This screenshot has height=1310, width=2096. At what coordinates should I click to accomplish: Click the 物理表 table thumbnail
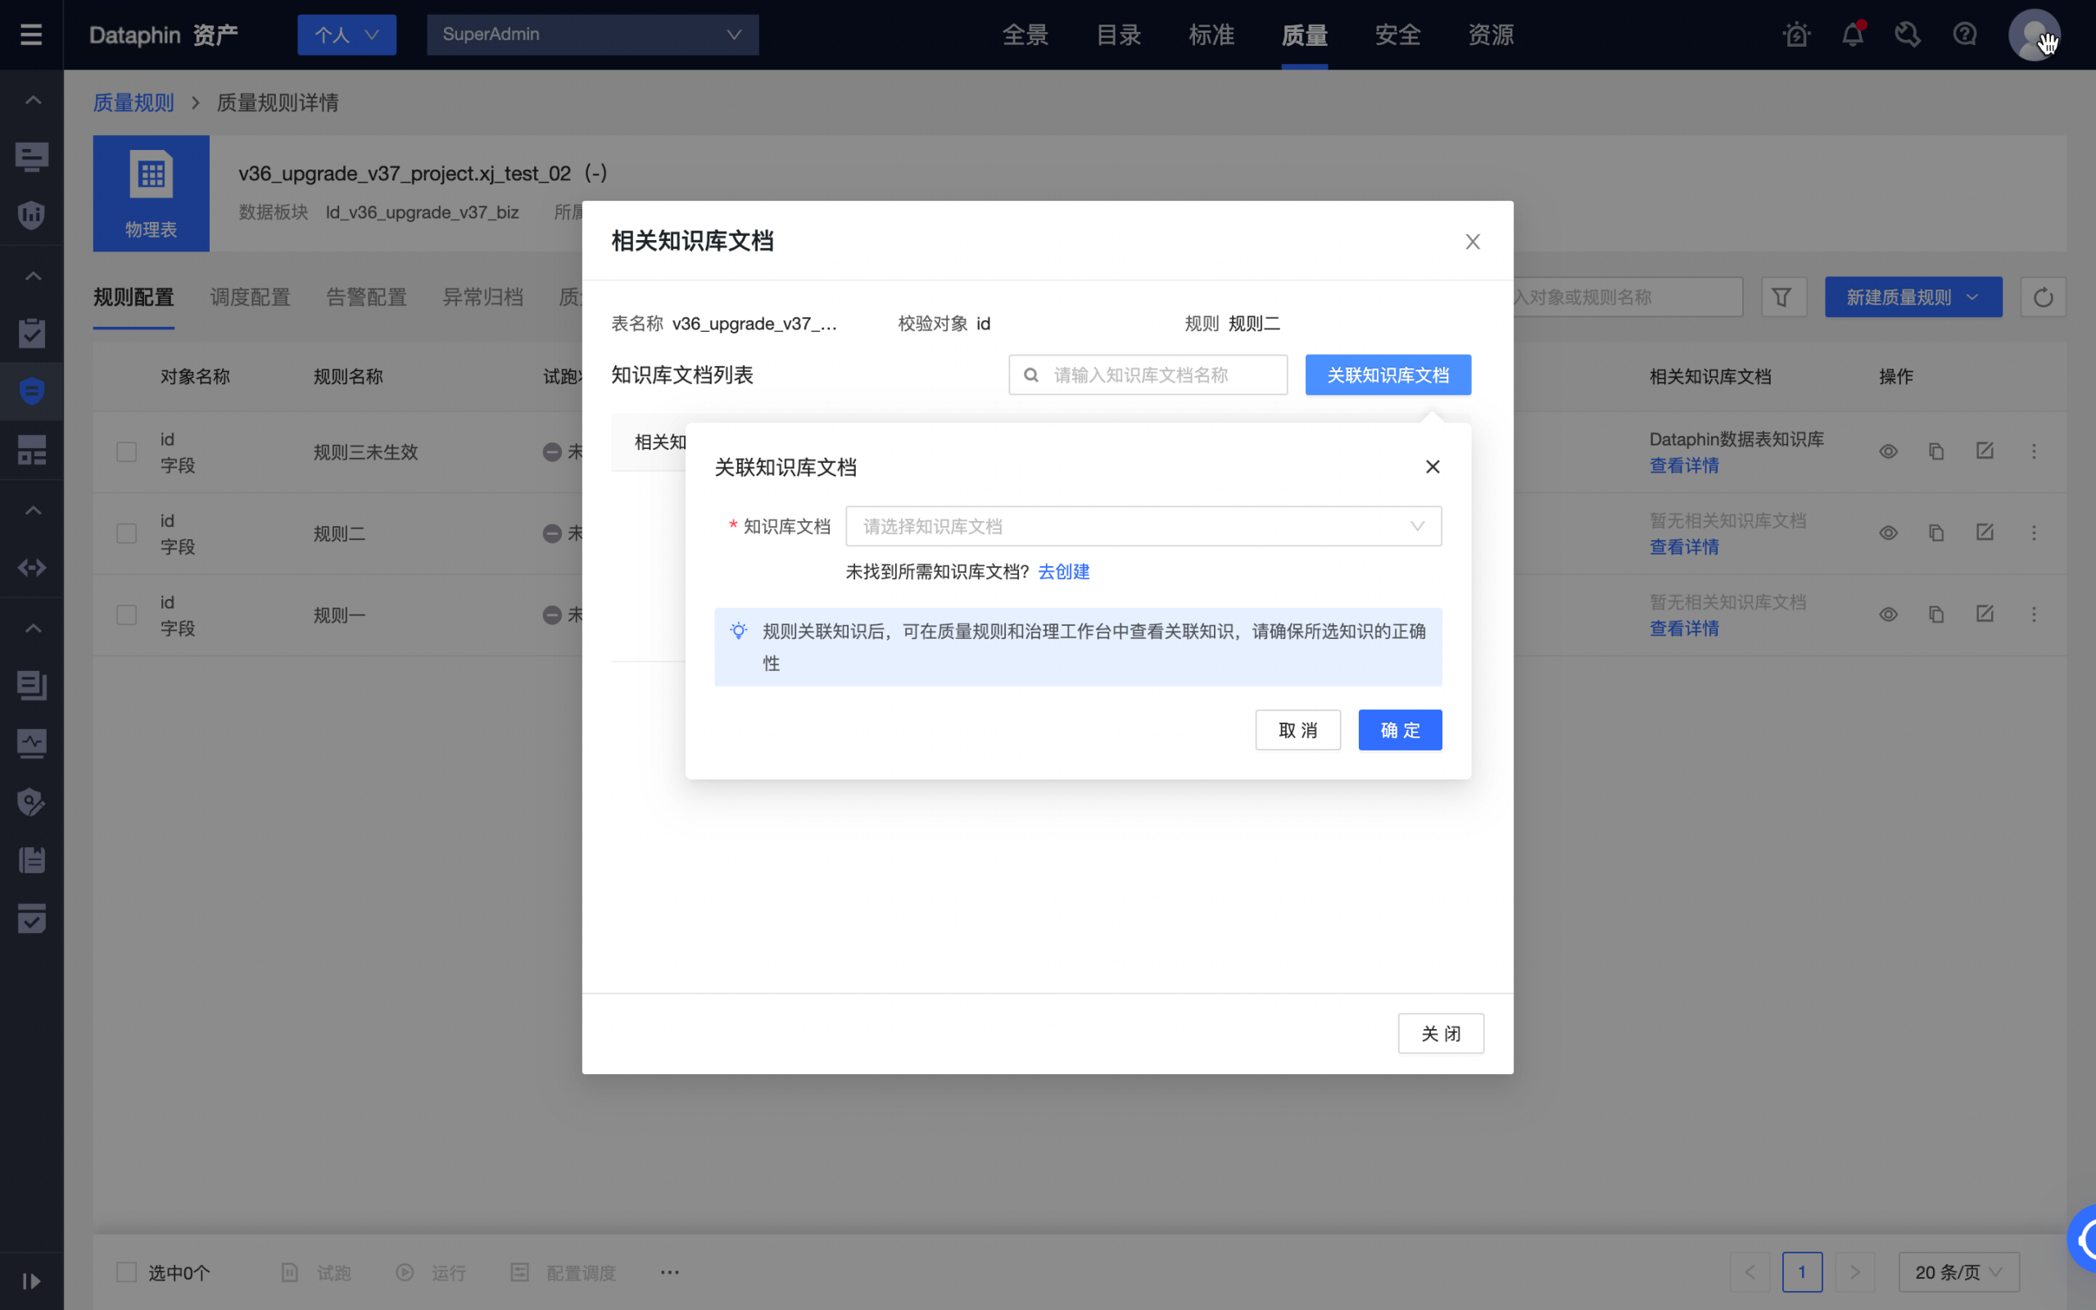point(151,193)
